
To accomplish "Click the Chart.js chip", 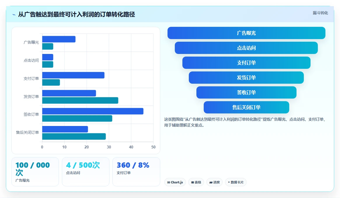I will tap(175, 182).
